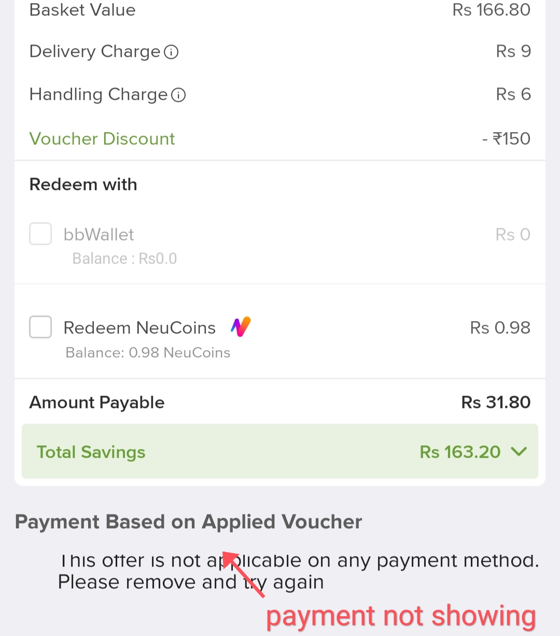Tap the Amount Payable Rs 31.80 value

pyautogui.click(x=496, y=402)
